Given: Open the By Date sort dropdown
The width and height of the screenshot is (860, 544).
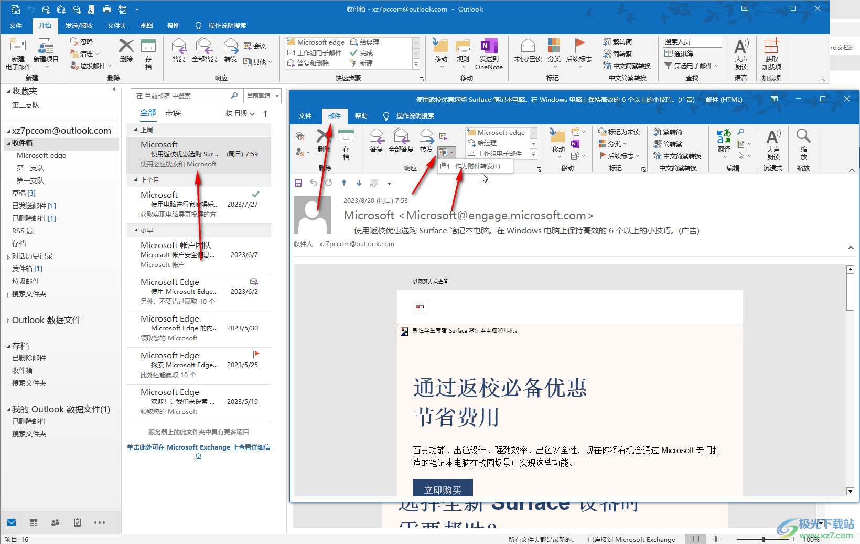Looking at the screenshot, I should 240,113.
